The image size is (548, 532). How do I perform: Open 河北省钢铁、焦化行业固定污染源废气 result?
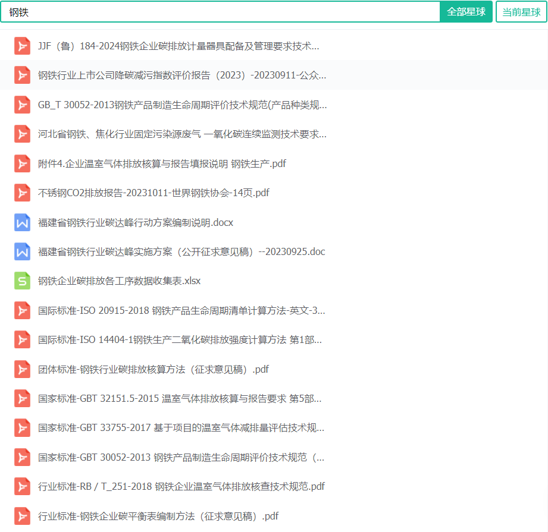(182, 134)
